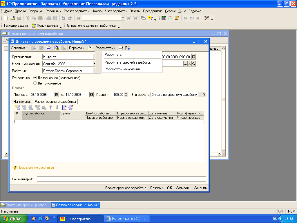The width and height of the screenshot is (297, 223).
Task: Open calendar picker for period end date
Action: pyautogui.click(x=91, y=94)
